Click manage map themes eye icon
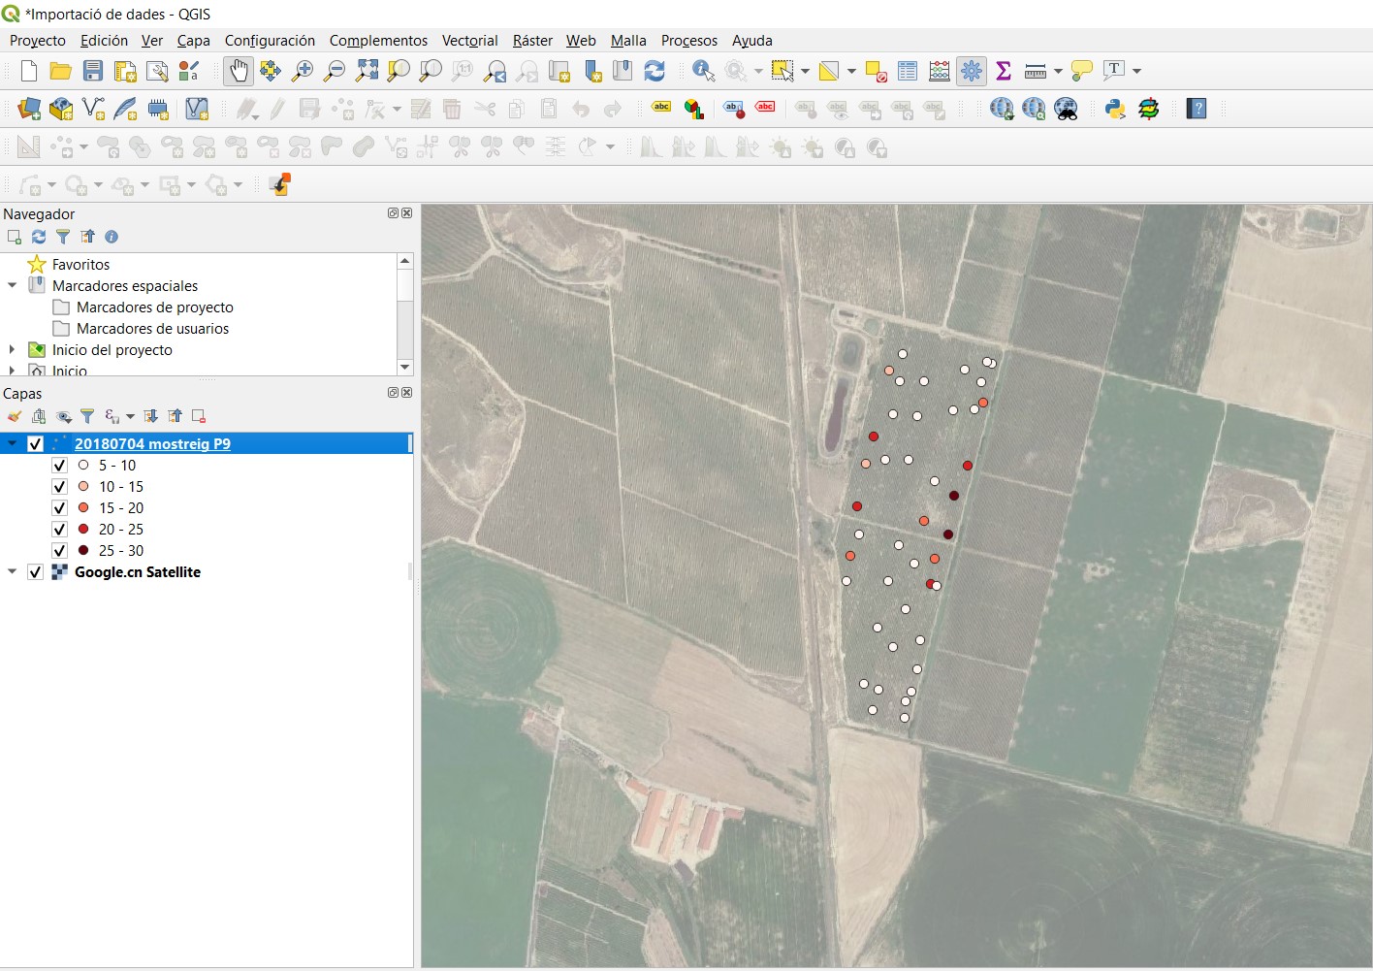The image size is (1373, 971). [x=64, y=416]
